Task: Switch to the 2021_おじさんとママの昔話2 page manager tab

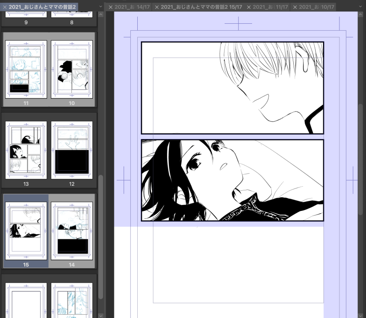Action: [42, 7]
